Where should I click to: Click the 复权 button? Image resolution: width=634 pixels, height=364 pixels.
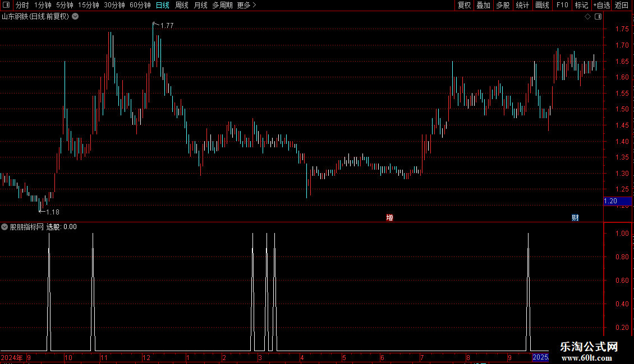464,5
